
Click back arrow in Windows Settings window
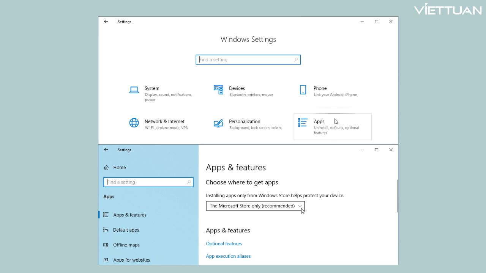(x=106, y=22)
